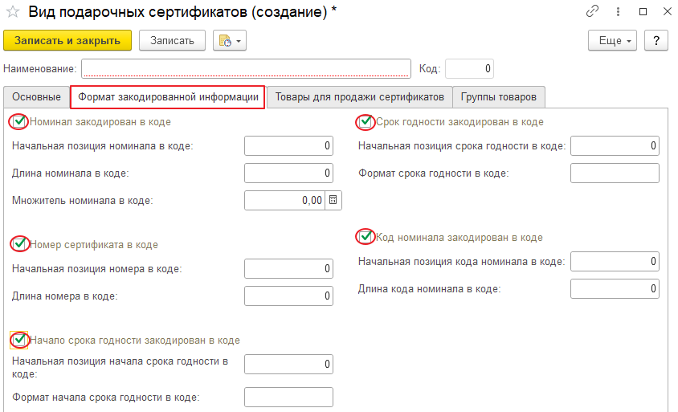
Task: Expand the Еще dropdown menu
Action: (613, 40)
